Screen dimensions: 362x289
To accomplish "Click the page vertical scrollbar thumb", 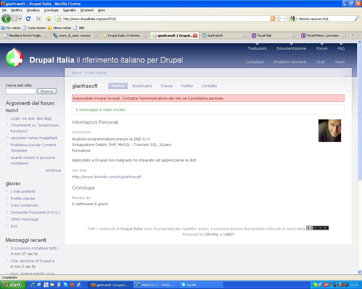I will (x=360, y=112).
